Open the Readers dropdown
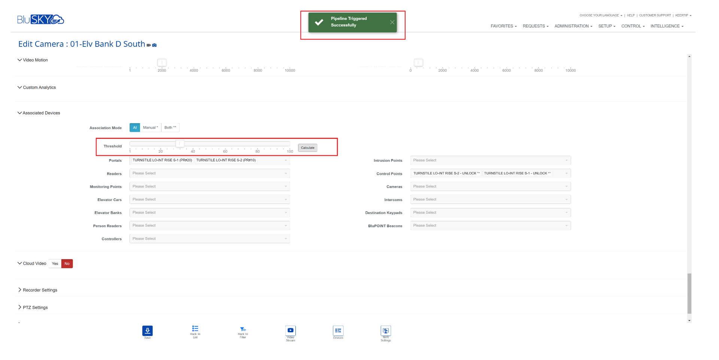 [209, 174]
